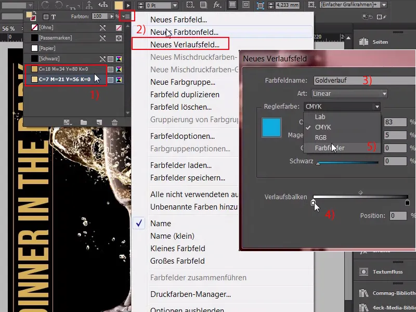Select the [Schwarz] swatch

[x=74, y=59]
